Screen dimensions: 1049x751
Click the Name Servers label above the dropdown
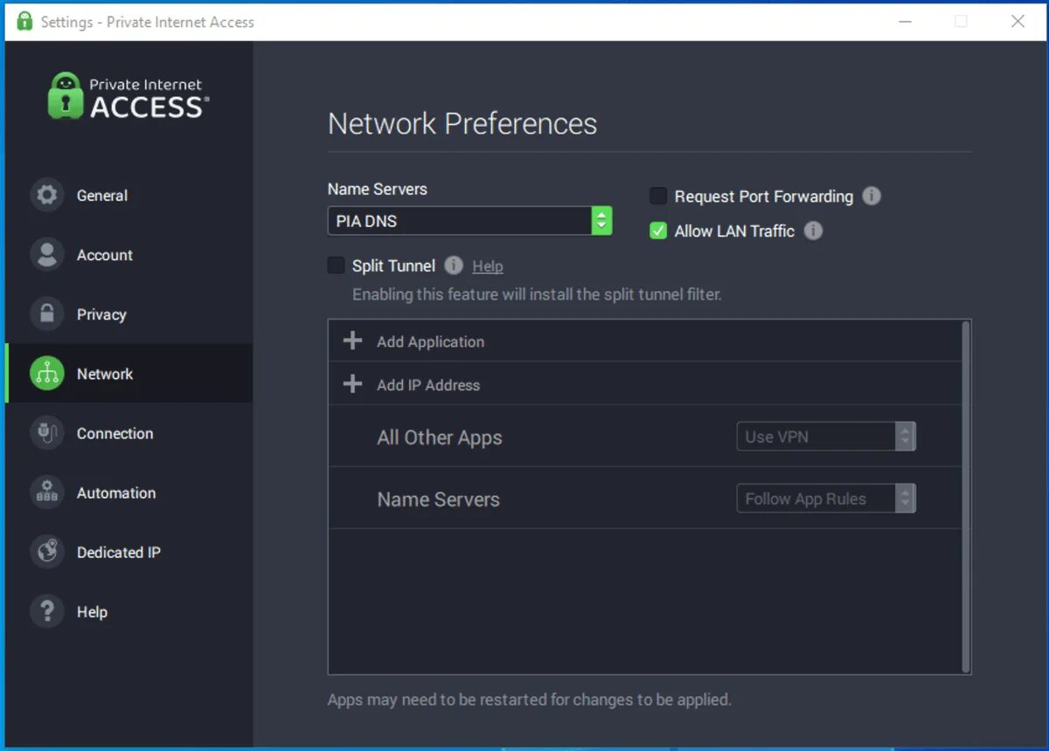click(x=378, y=189)
